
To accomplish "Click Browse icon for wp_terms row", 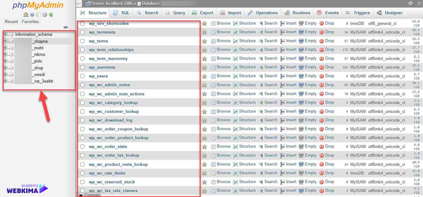I will click(213, 41).
